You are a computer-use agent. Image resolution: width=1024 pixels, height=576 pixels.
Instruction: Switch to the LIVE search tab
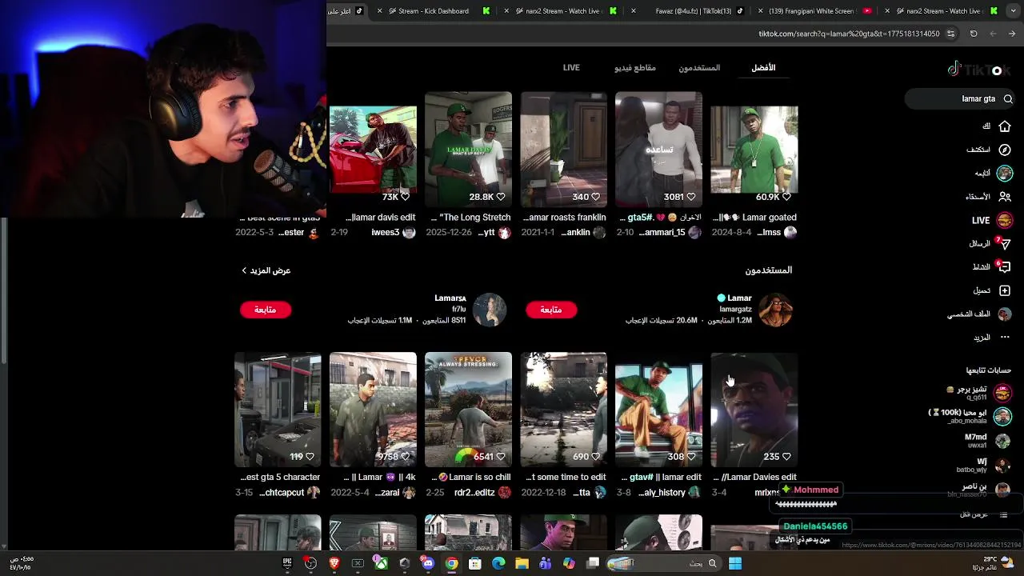point(571,68)
